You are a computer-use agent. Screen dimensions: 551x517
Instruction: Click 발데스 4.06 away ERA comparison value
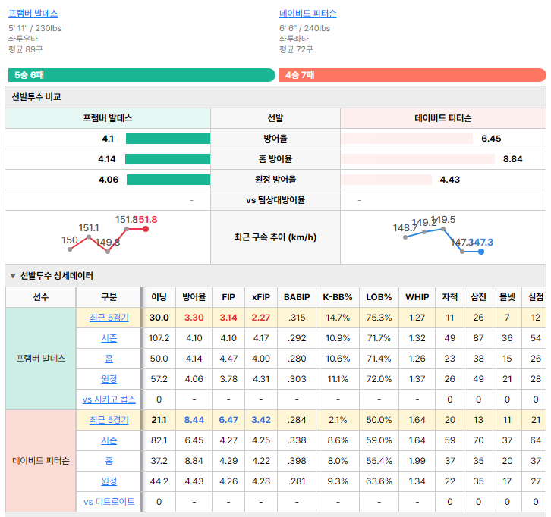pos(109,180)
